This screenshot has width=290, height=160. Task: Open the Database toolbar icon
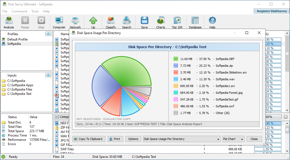(x=195, y=22)
